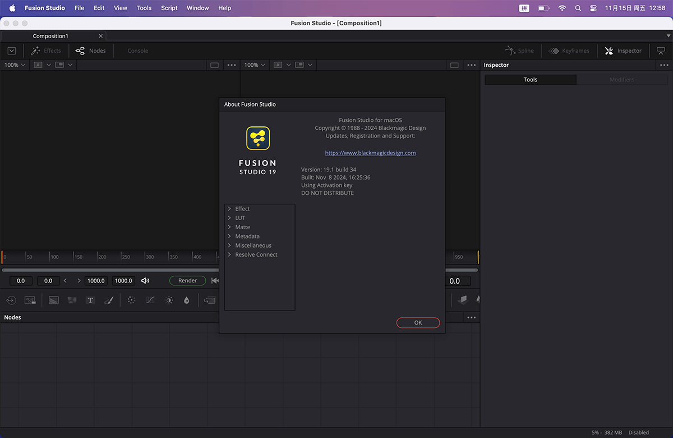This screenshot has width=673, height=438.
Task: Expand the Resolve Connect category
Action: [x=229, y=254]
